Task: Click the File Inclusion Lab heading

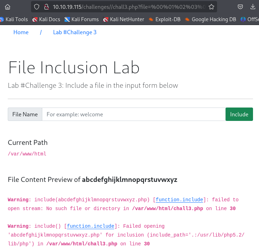Action: coord(74,67)
